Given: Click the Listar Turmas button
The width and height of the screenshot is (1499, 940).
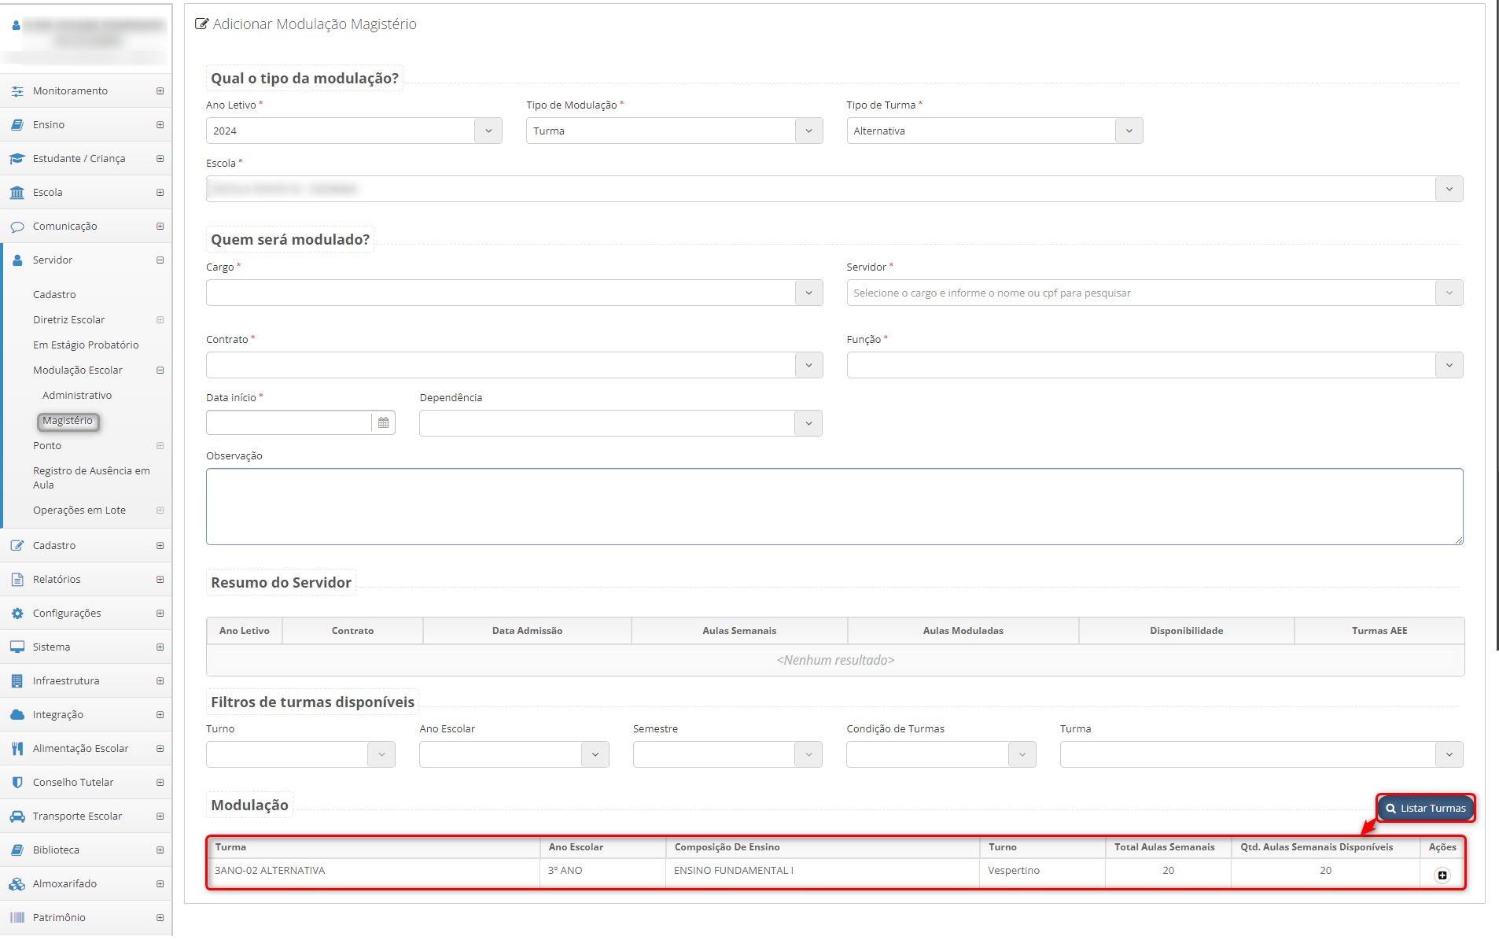Looking at the screenshot, I should (x=1426, y=809).
